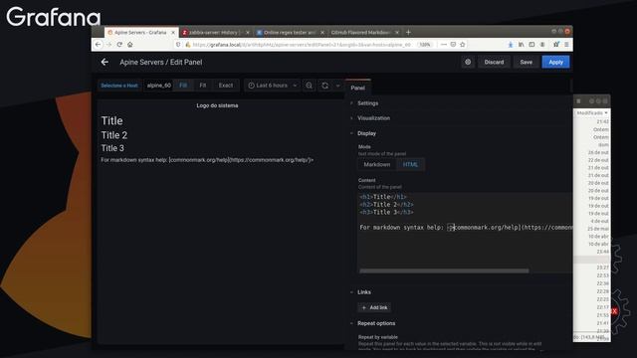Open the page actions three-dots menu
Viewport: 637px width, 358px height.
coord(444,44)
